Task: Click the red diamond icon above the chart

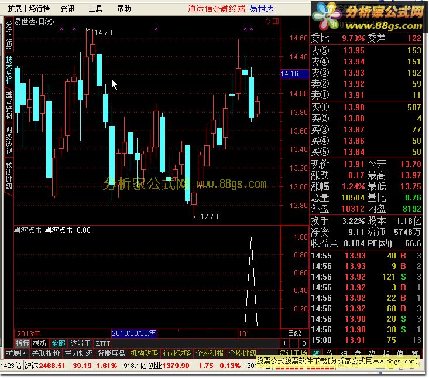Action: coord(267,21)
